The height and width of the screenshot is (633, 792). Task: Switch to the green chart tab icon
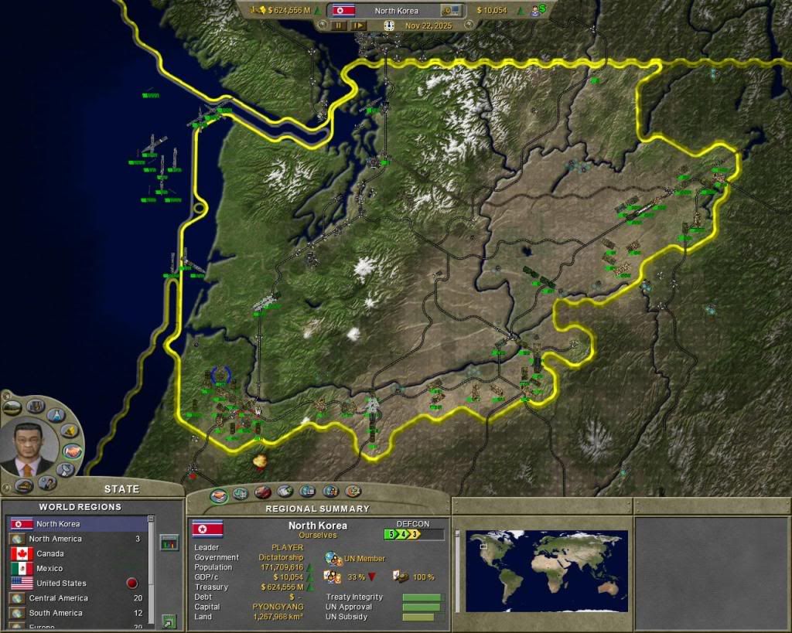click(241, 492)
